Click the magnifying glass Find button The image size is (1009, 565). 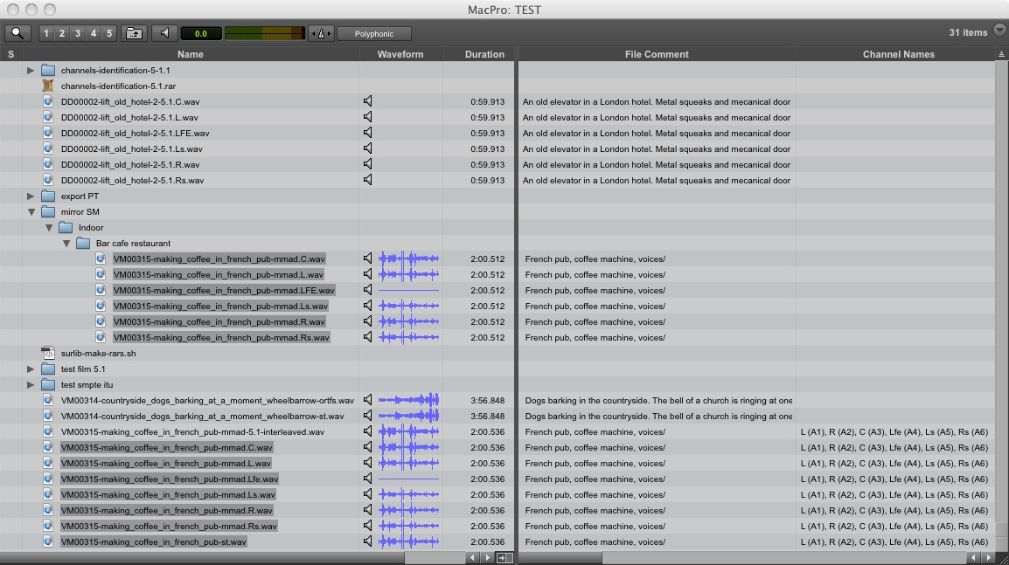click(17, 33)
